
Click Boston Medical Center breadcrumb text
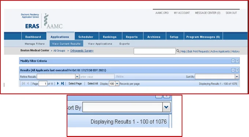(35, 51)
